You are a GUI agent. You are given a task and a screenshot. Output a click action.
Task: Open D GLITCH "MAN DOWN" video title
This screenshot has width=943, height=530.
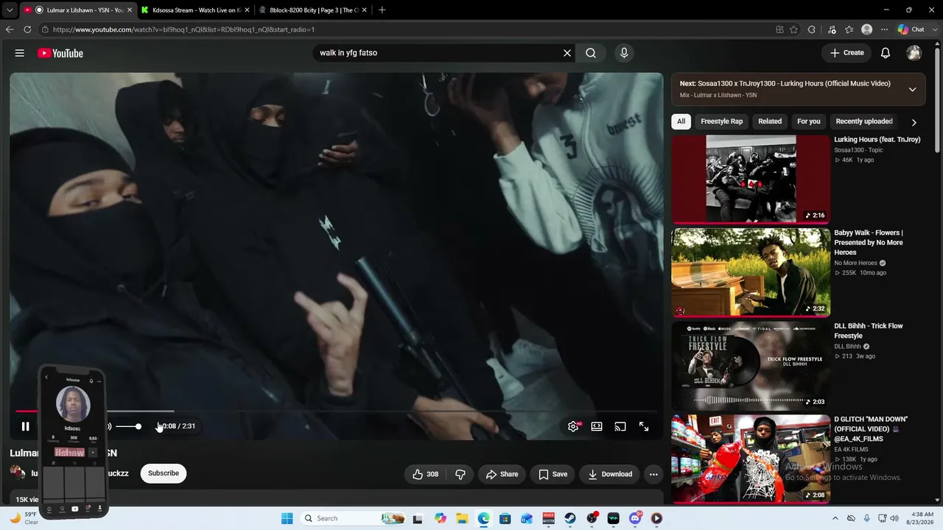[871, 429]
